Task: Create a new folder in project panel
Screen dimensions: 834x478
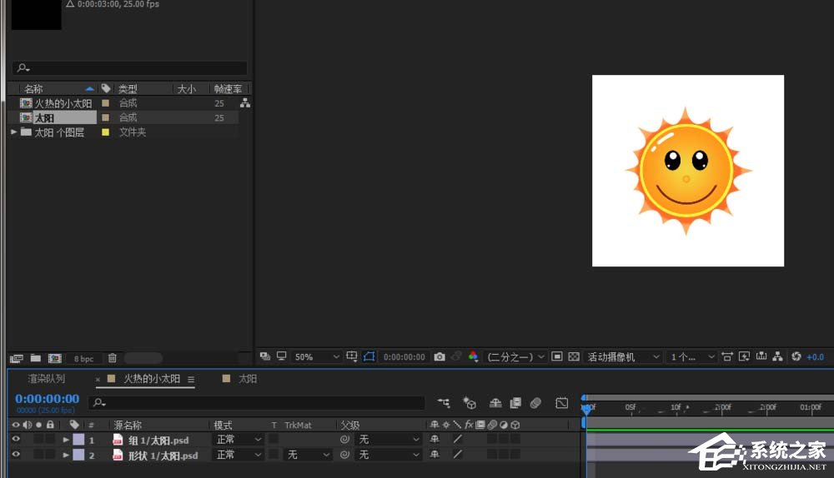Action: pos(36,358)
